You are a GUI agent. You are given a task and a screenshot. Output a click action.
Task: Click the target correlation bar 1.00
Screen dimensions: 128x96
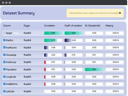coord(53,33)
